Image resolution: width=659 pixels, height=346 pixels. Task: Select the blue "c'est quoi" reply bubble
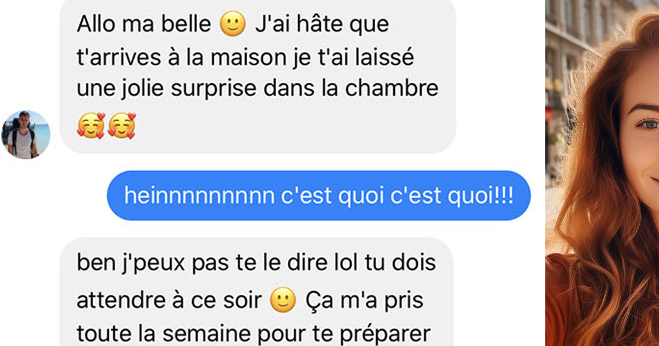319,196
